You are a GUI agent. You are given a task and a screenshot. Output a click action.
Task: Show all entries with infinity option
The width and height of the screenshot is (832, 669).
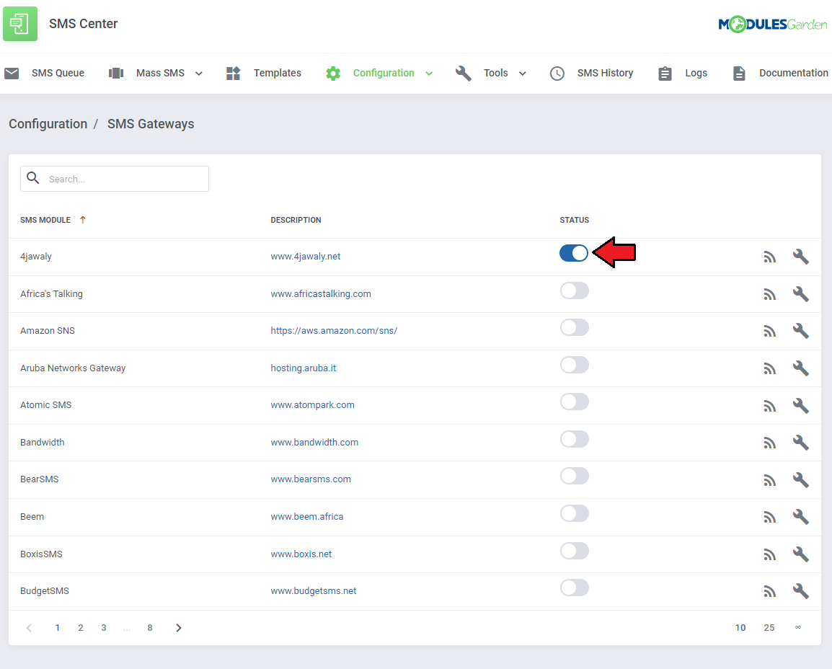click(x=798, y=628)
